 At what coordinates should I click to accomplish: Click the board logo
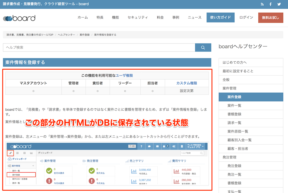pos(19,18)
